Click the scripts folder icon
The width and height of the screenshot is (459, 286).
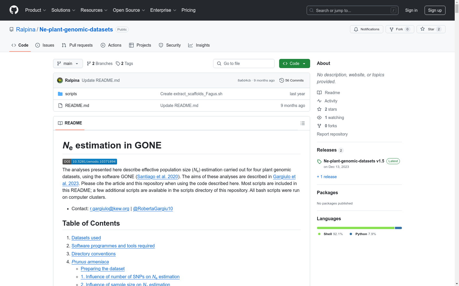pos(60,94)
